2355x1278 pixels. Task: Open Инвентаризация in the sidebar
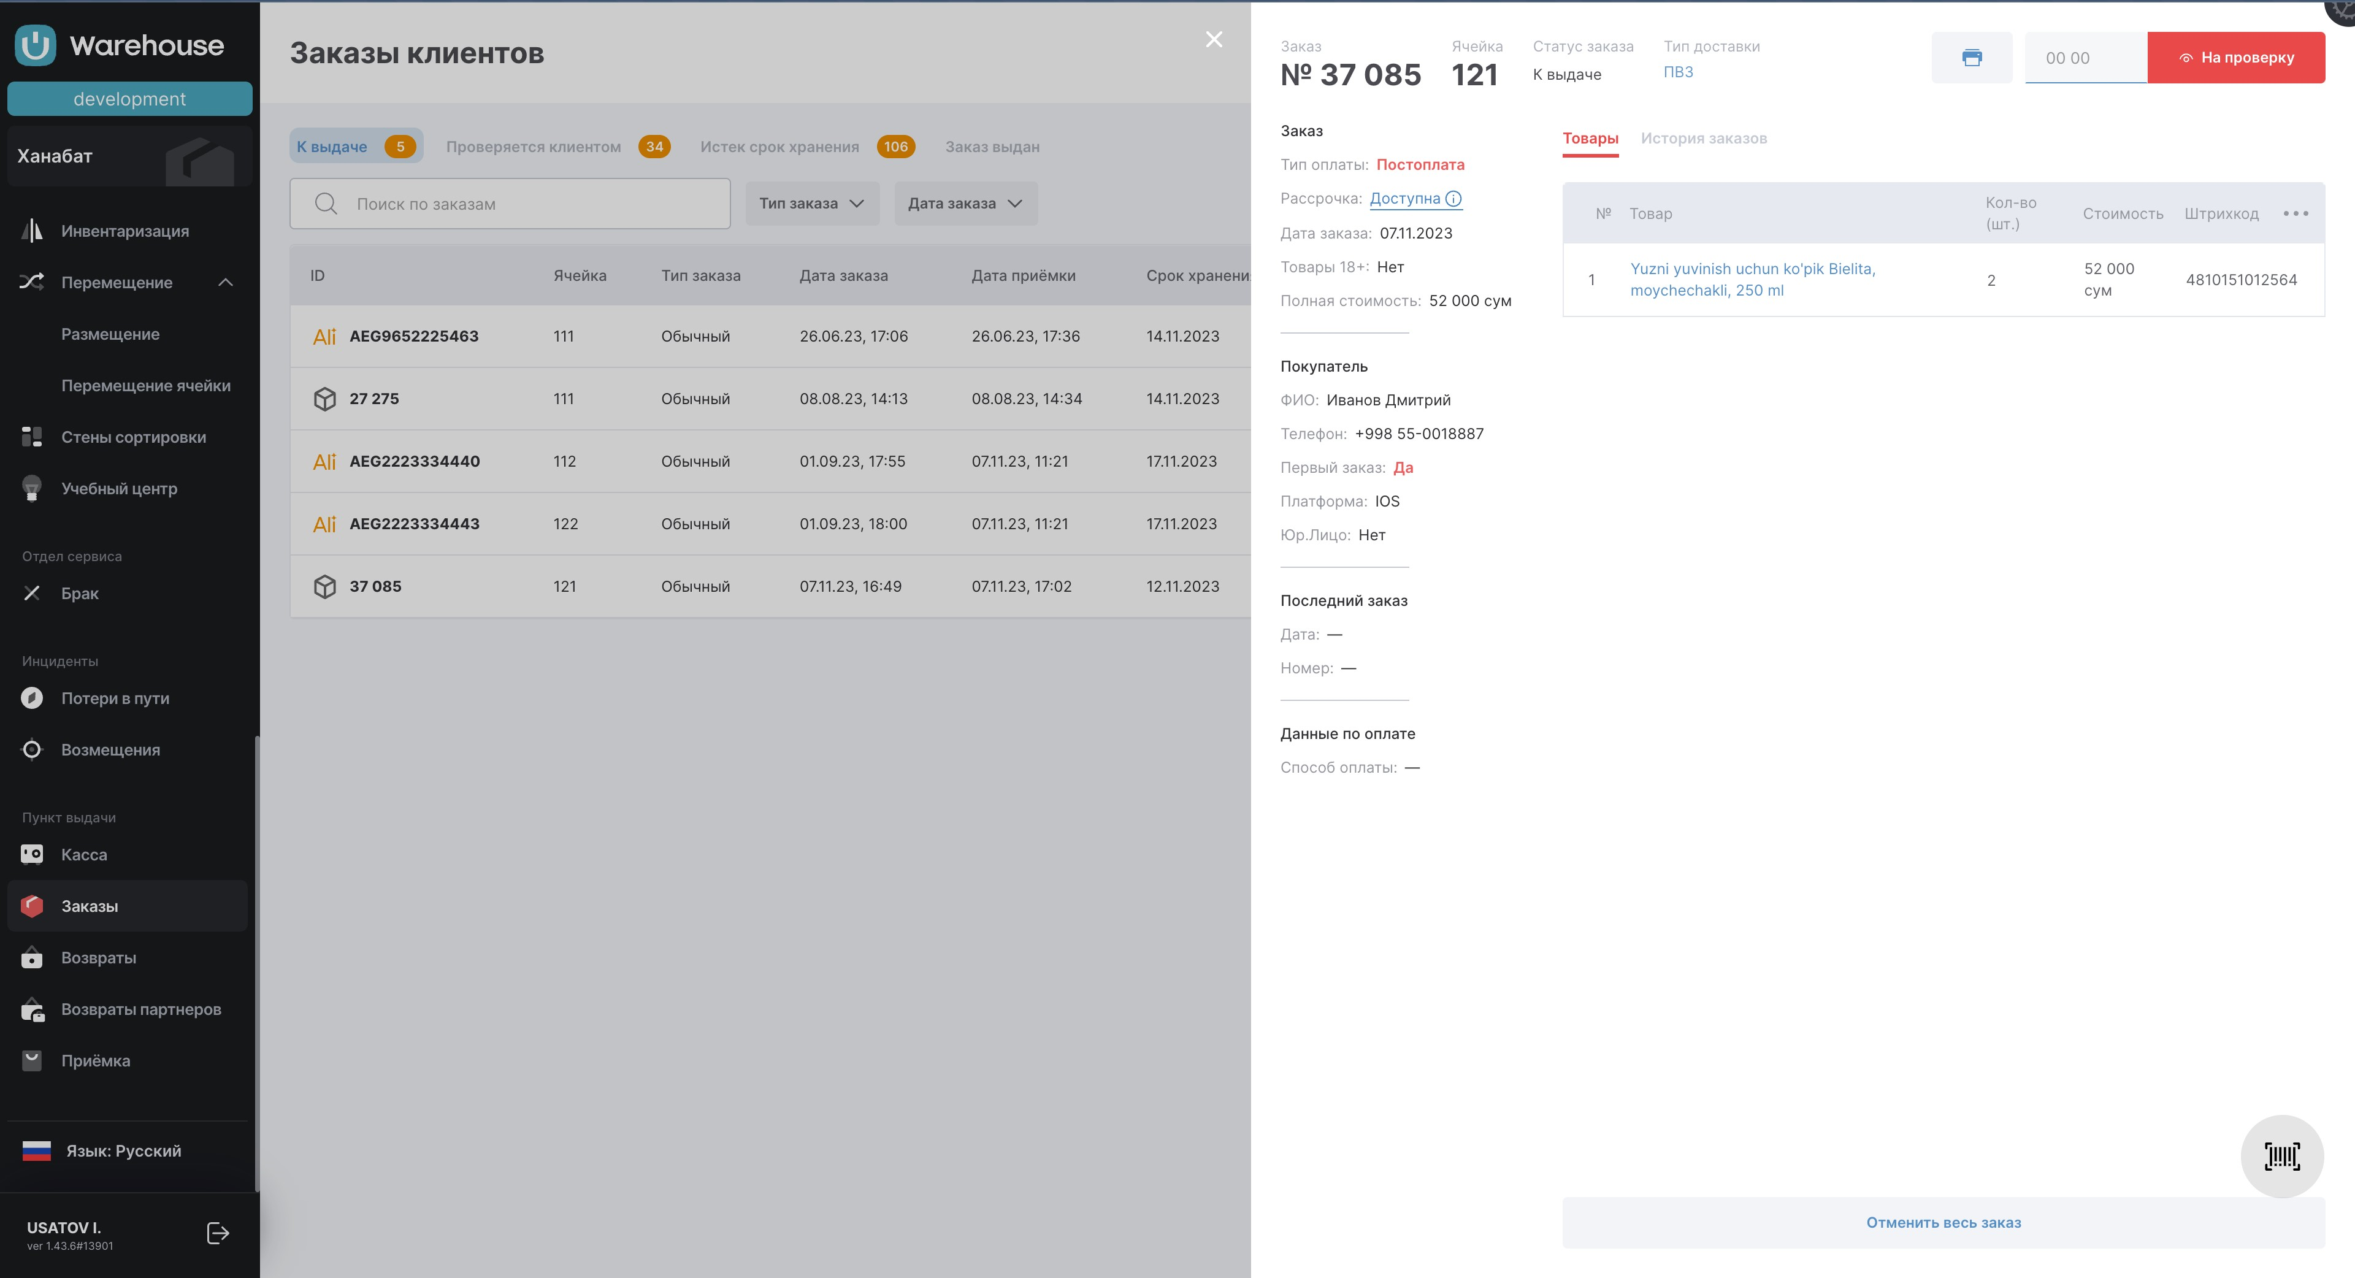124,231
